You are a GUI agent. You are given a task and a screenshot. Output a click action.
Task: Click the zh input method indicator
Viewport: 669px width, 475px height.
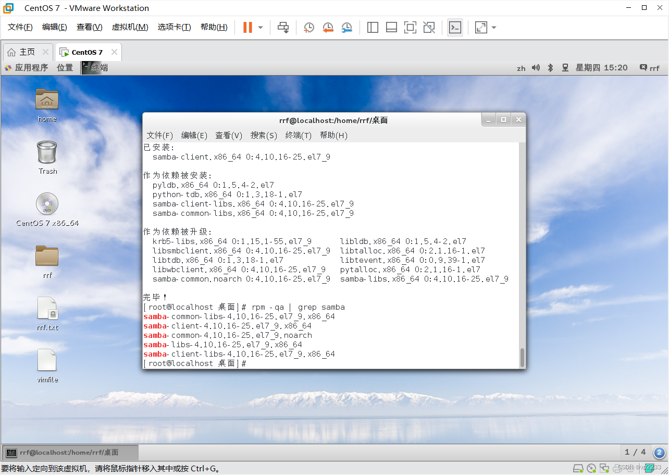[x=521, y=68]
